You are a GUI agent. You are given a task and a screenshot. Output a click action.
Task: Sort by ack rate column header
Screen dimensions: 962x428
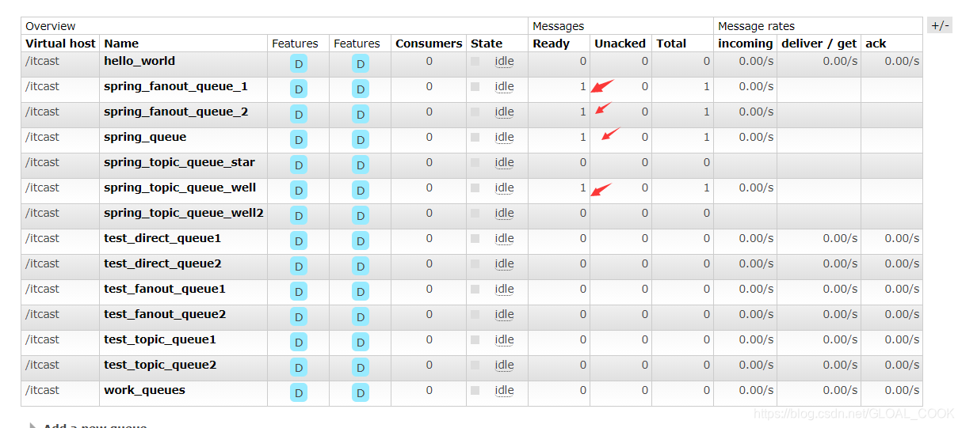coord(876,44)
